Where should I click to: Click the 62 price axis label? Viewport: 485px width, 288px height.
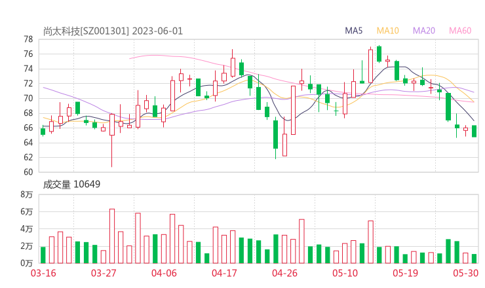pos(28,157)
